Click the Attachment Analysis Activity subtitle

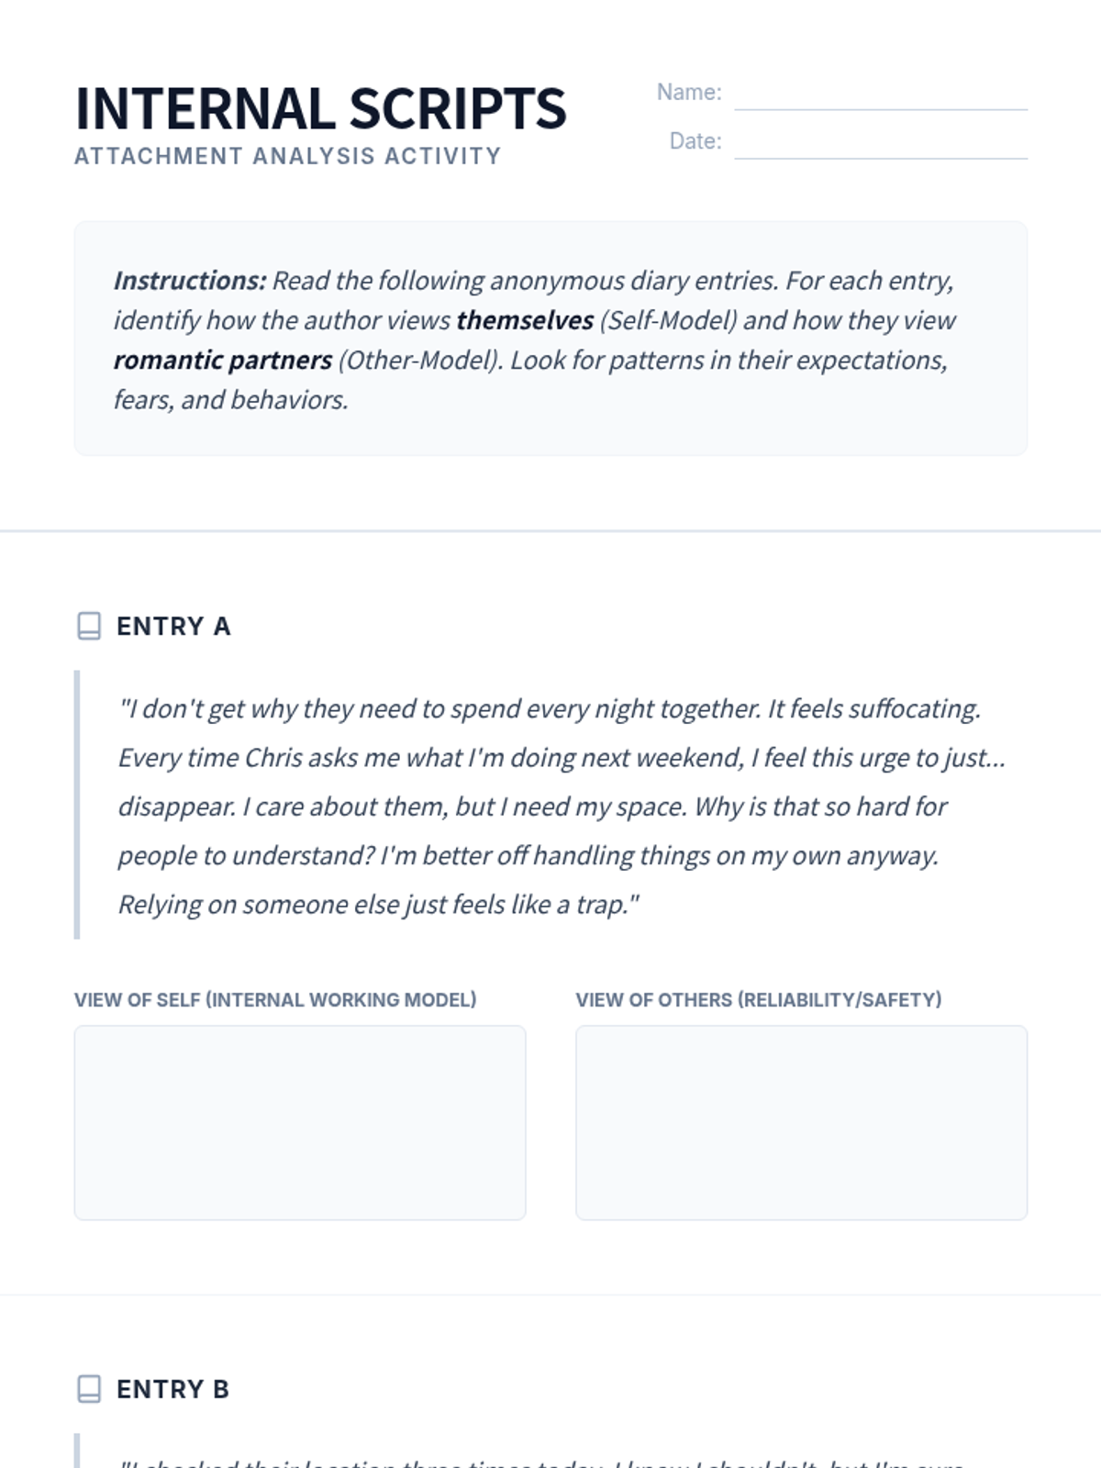point(287,156)
